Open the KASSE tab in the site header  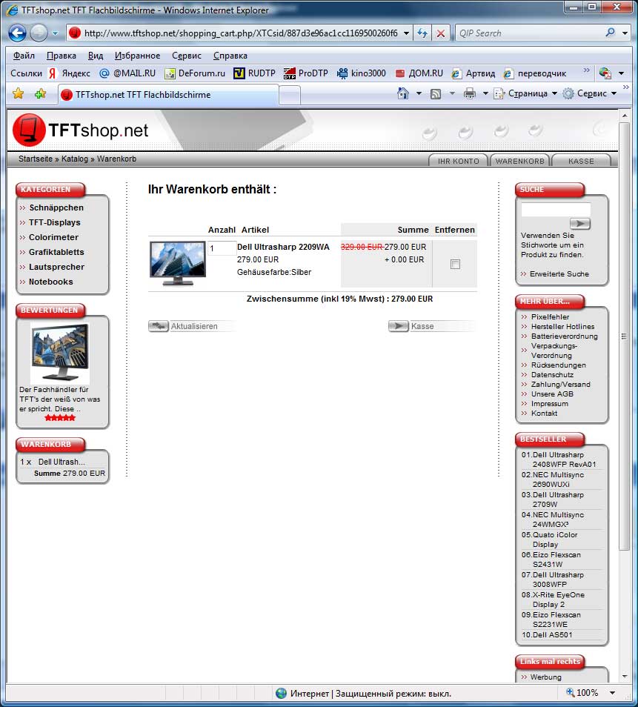pyautogui.click(x=581, y=161)
